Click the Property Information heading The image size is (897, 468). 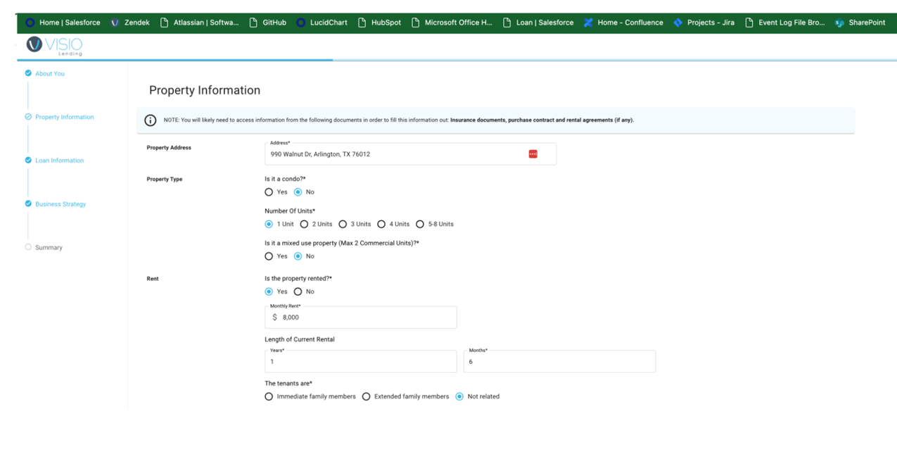[x=205, y=90]
